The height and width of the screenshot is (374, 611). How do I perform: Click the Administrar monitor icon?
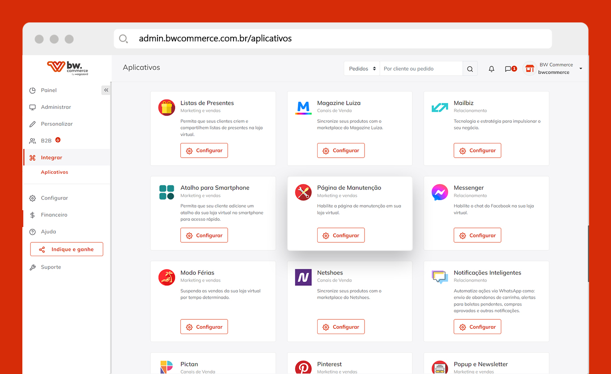pos(32,107)
